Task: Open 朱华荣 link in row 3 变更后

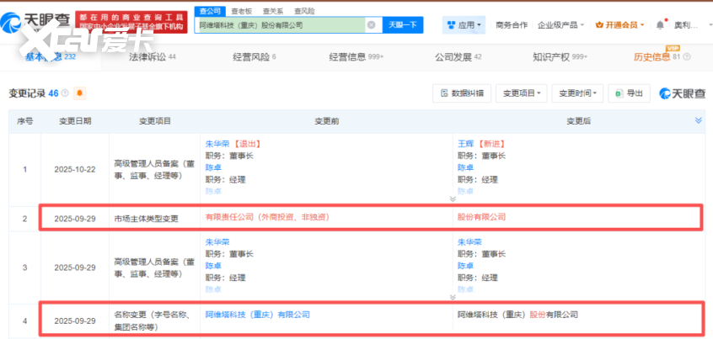Action: tap(469, 242)
